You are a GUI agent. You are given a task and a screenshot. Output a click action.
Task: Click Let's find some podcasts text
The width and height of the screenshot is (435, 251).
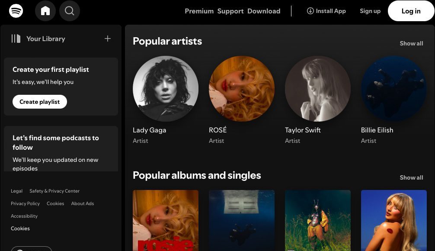[55, 142]
